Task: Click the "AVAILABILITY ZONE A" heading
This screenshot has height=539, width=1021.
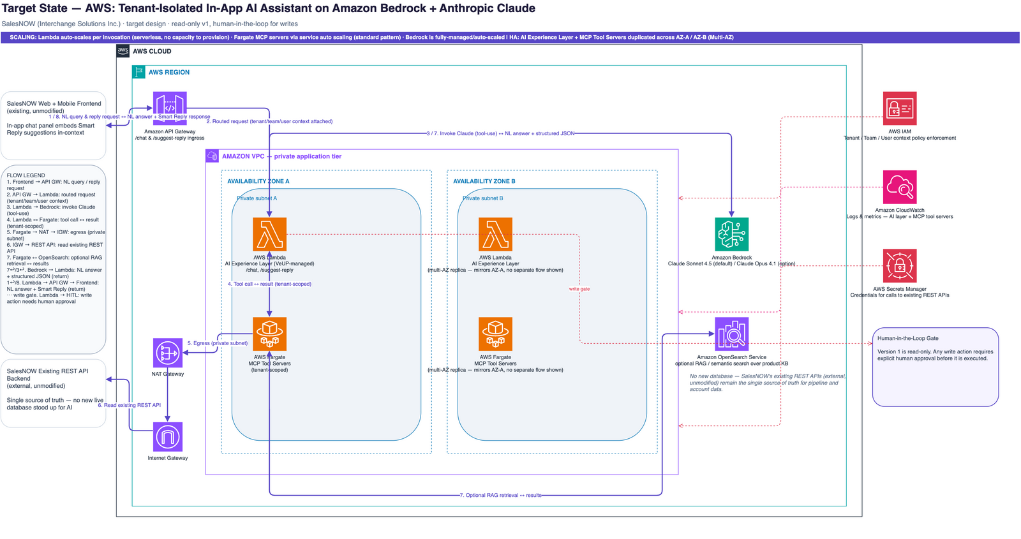Action: coord(258,181)
